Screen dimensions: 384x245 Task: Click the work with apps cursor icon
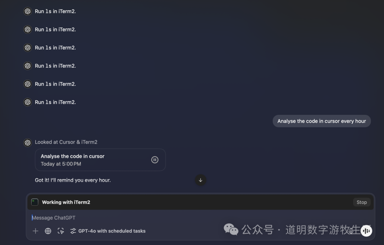(x=61, y=231)
